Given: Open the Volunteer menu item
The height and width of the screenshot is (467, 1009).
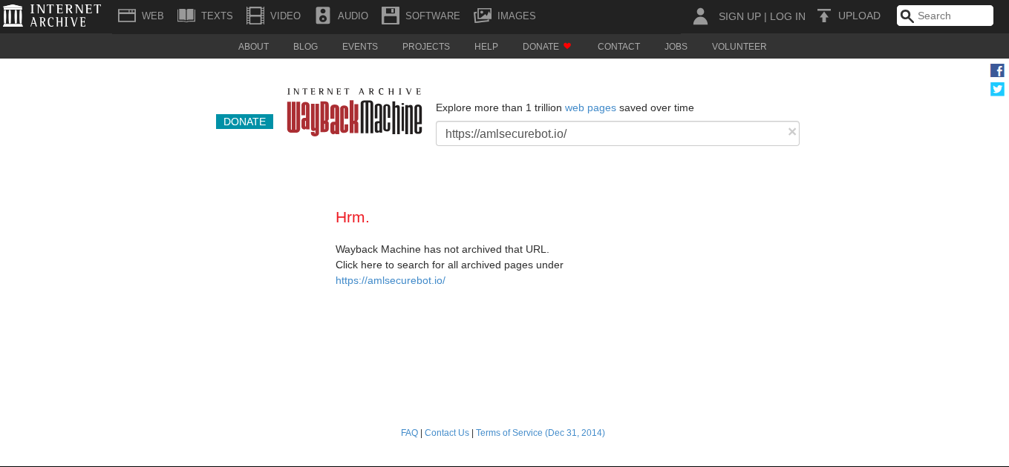Looking at the screenshot, I should [739, 47].
